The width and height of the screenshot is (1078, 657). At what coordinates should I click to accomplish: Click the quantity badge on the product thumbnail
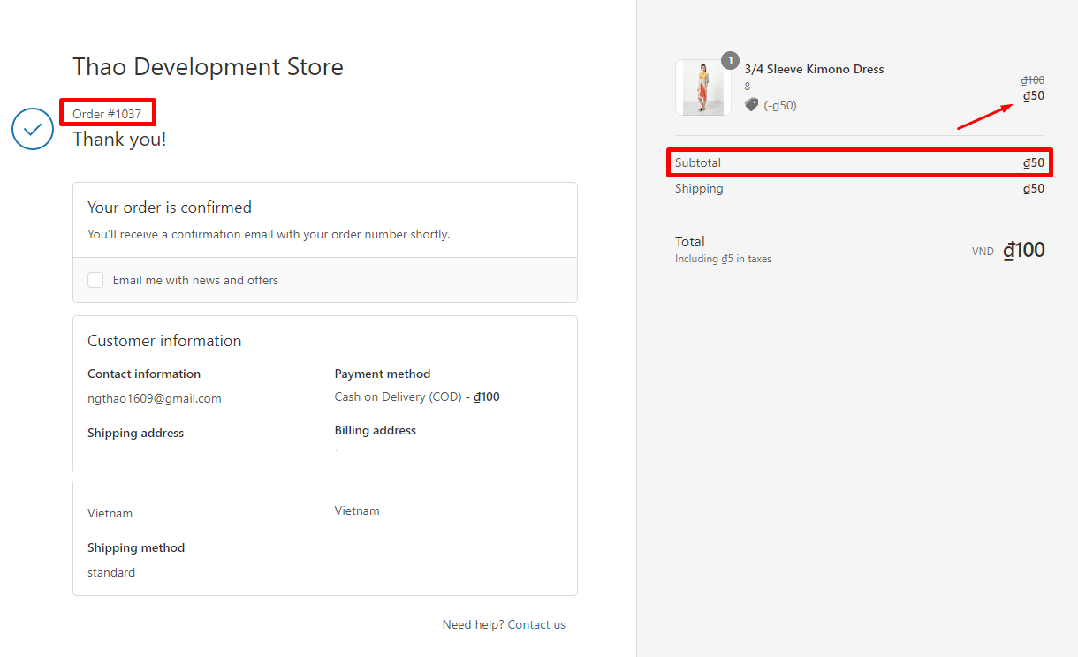(x=730, y=61)
